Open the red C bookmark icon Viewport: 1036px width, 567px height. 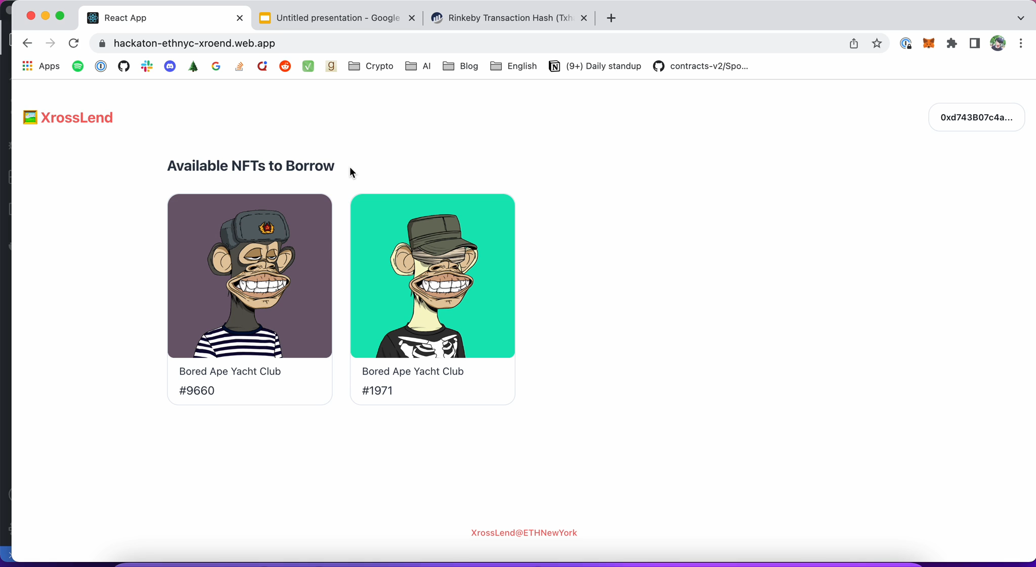click(x=262, y=66)
